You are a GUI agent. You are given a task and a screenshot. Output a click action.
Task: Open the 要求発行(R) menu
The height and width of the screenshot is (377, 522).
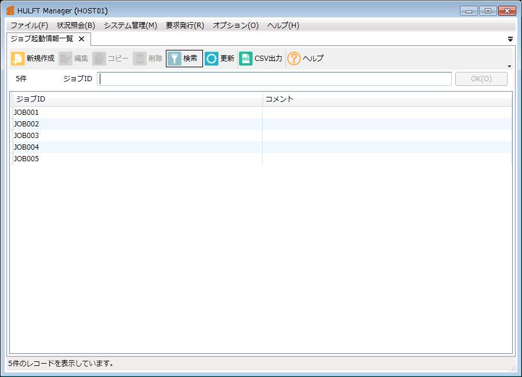(x=184, y=26)
